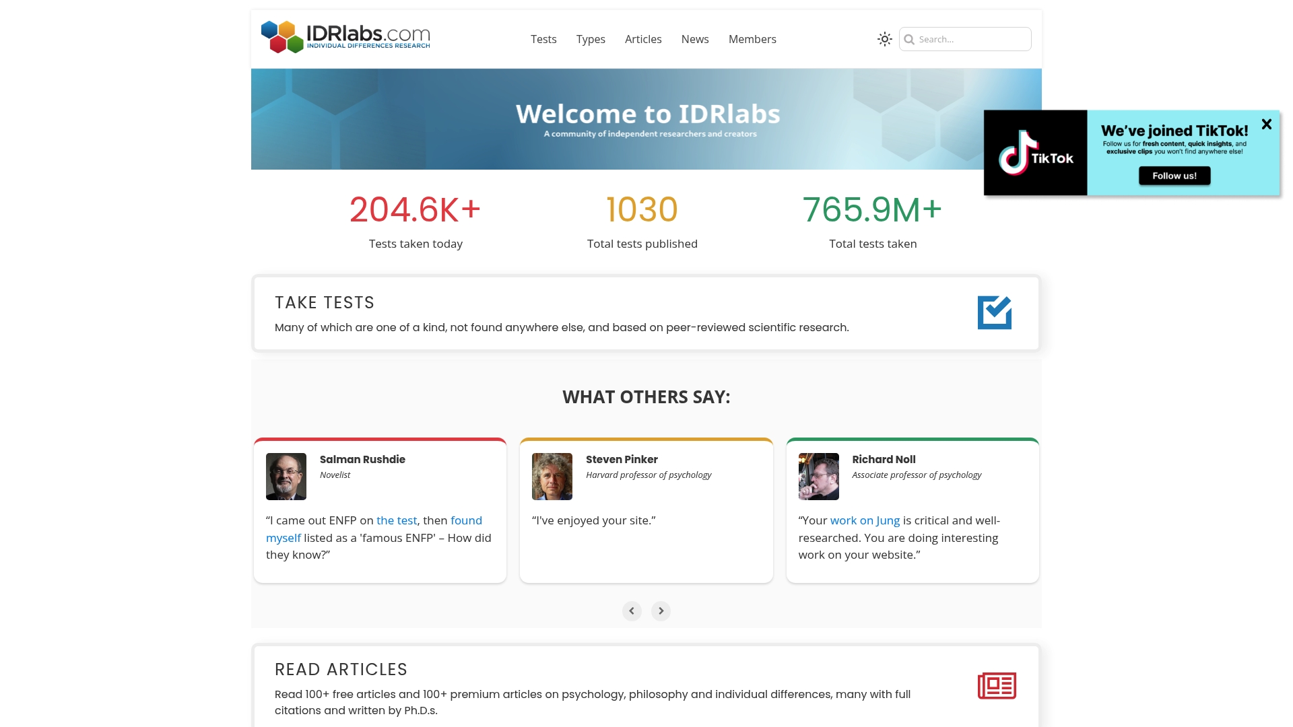
Task: Show the previous testimonial slide
Action: point(632,611)
